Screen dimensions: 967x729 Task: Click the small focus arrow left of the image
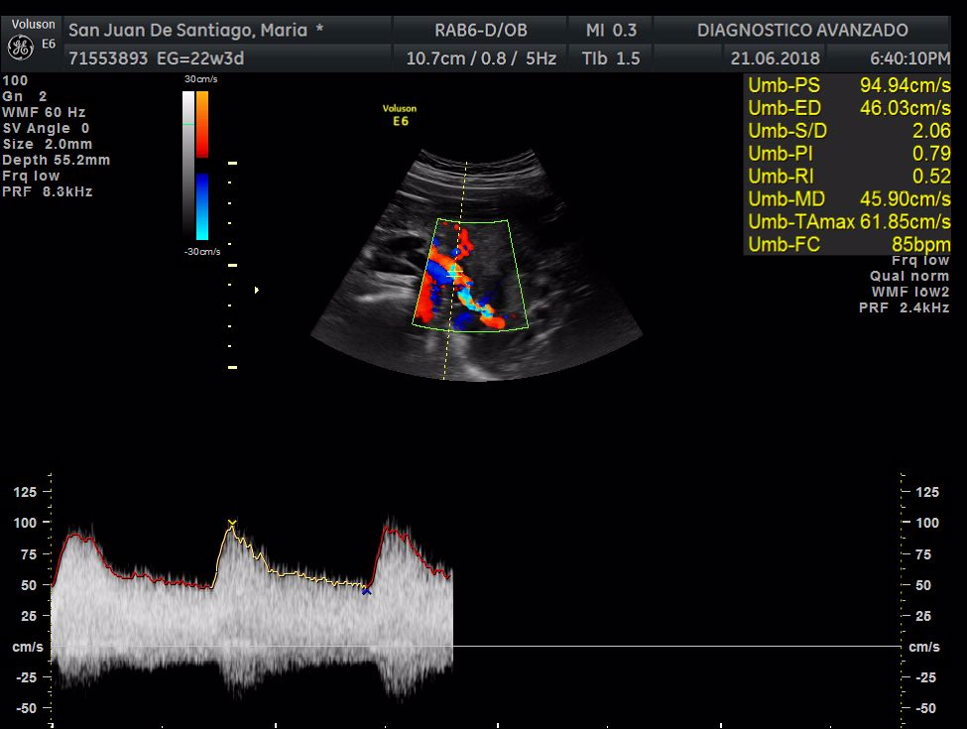coord(257,290)
